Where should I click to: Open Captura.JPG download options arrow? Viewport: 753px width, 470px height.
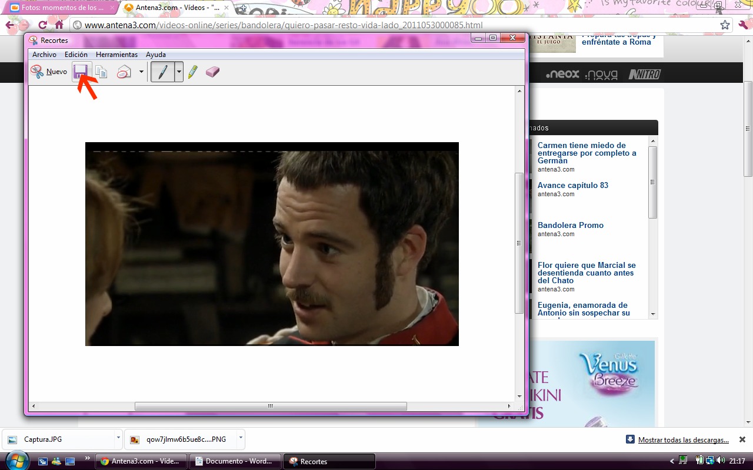click(118, 438)
